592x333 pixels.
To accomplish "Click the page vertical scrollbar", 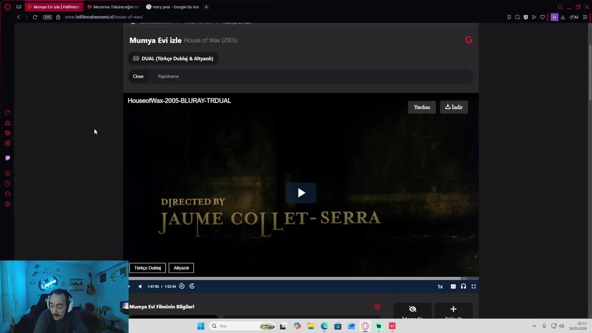I will 590,72.
